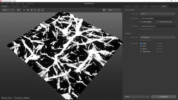Click the browse folder icon for Export Location
Image resolution: width=178 pixels, height=100 pixels.
[x=174, y=18]
